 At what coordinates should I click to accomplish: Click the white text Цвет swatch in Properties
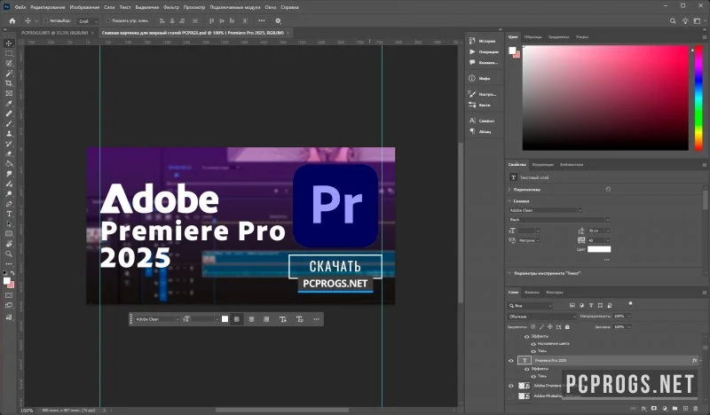click(x=599, y=249)
